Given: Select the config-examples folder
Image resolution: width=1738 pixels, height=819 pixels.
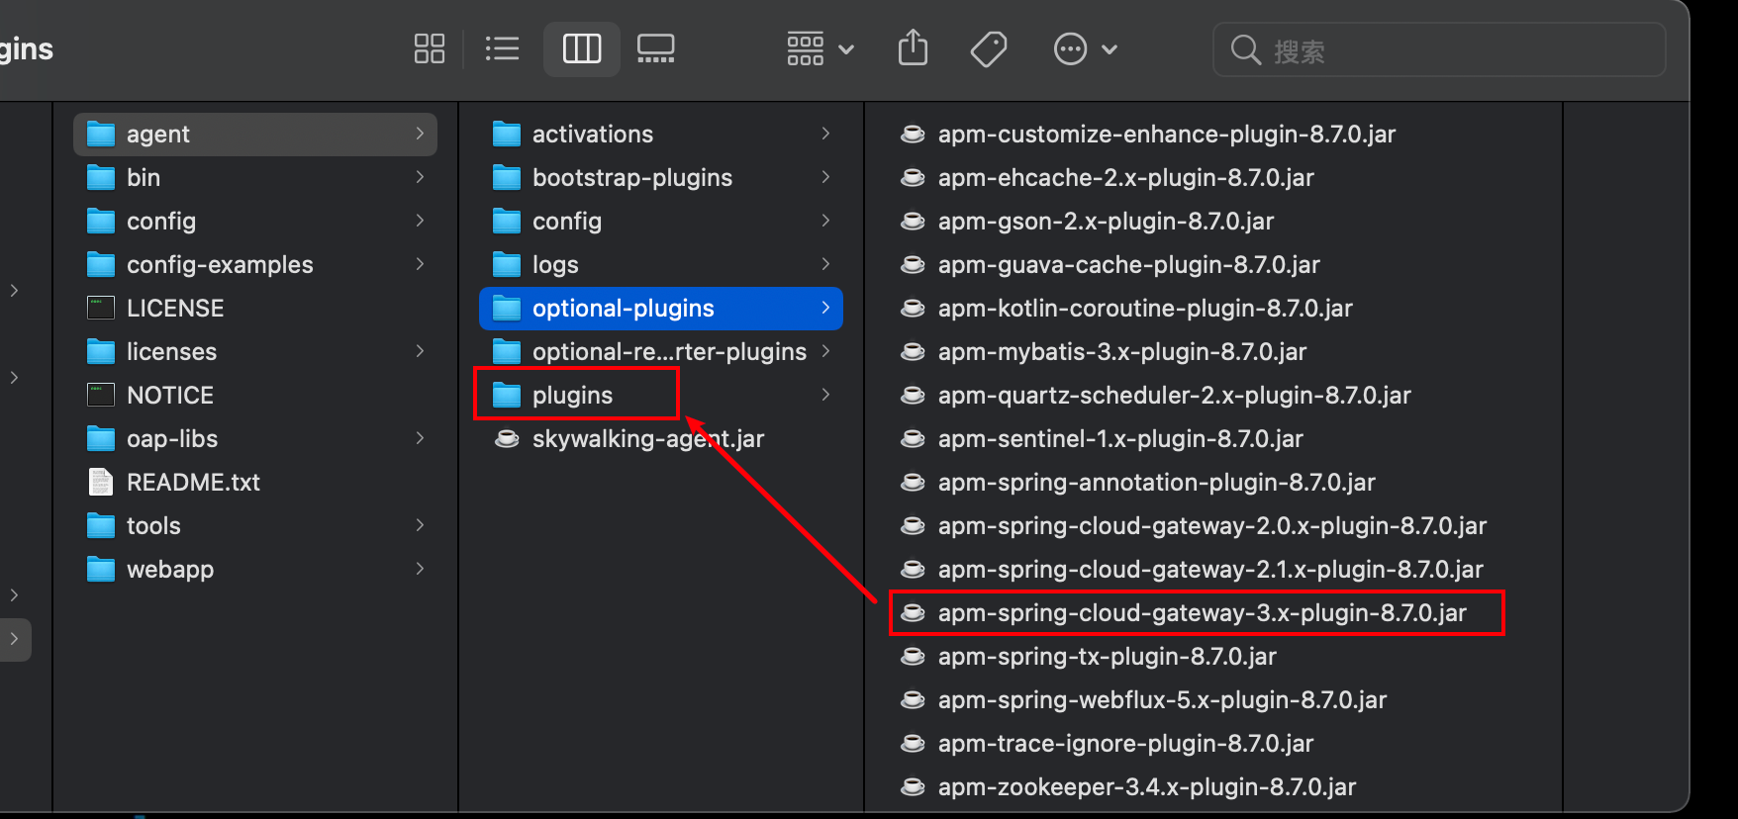Looking at the screenshot, I should (255, 264).
